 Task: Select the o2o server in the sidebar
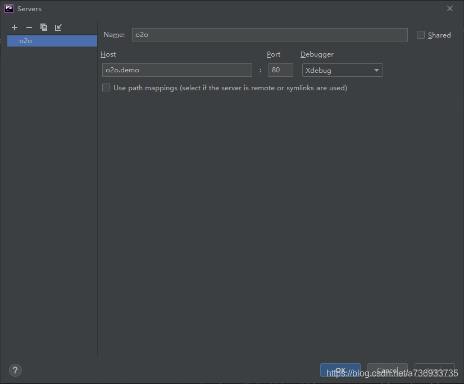[x=52, y=40]
